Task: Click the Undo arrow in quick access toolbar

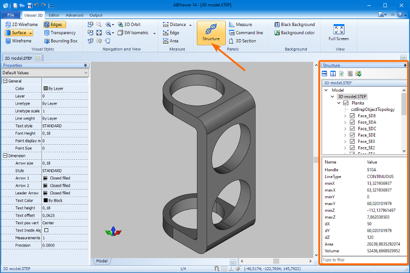Action: coord(37,5)
